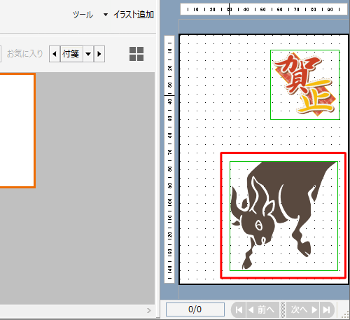
Task: Go to next category with right arrow
Action: click(x=99, y=54)
